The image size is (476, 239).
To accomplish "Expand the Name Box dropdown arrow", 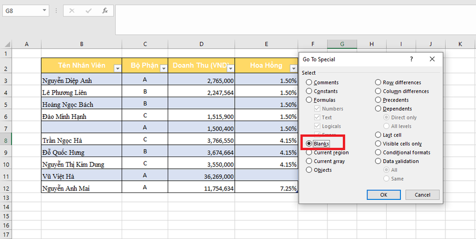I will coord(44,11).
